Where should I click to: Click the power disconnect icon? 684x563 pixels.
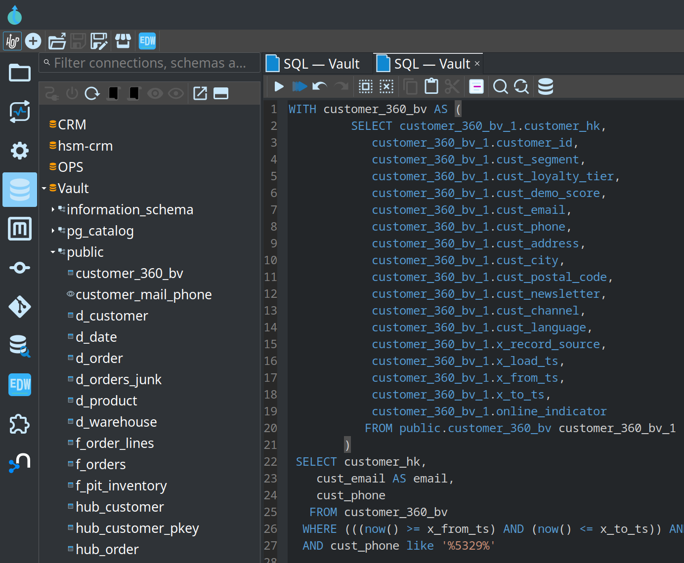tap(72, 93)
